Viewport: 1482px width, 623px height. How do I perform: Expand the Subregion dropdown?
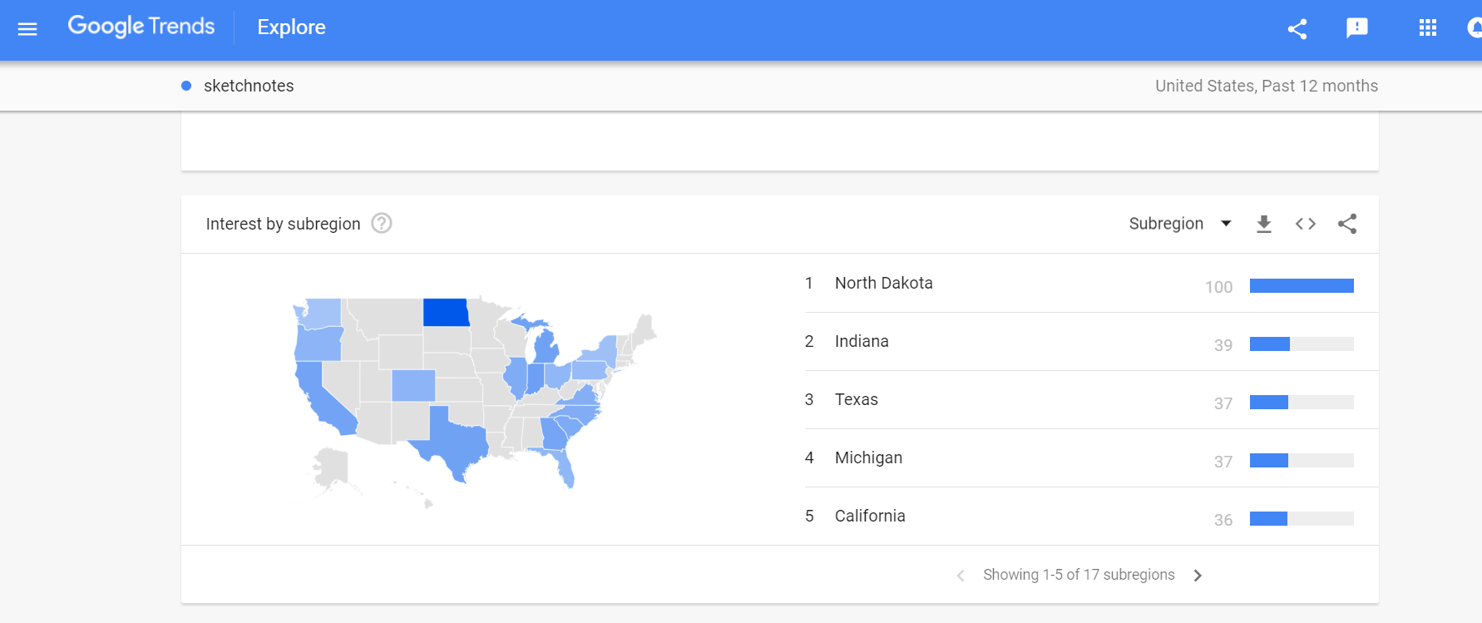(x=1180, y=224)
